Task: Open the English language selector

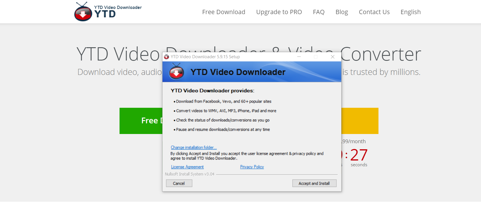Action: pyautogui.click(x=410, y=12)
